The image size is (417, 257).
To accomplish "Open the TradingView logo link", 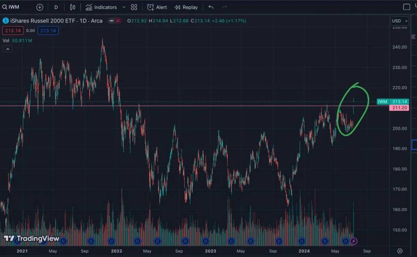I will pos(32,239).
